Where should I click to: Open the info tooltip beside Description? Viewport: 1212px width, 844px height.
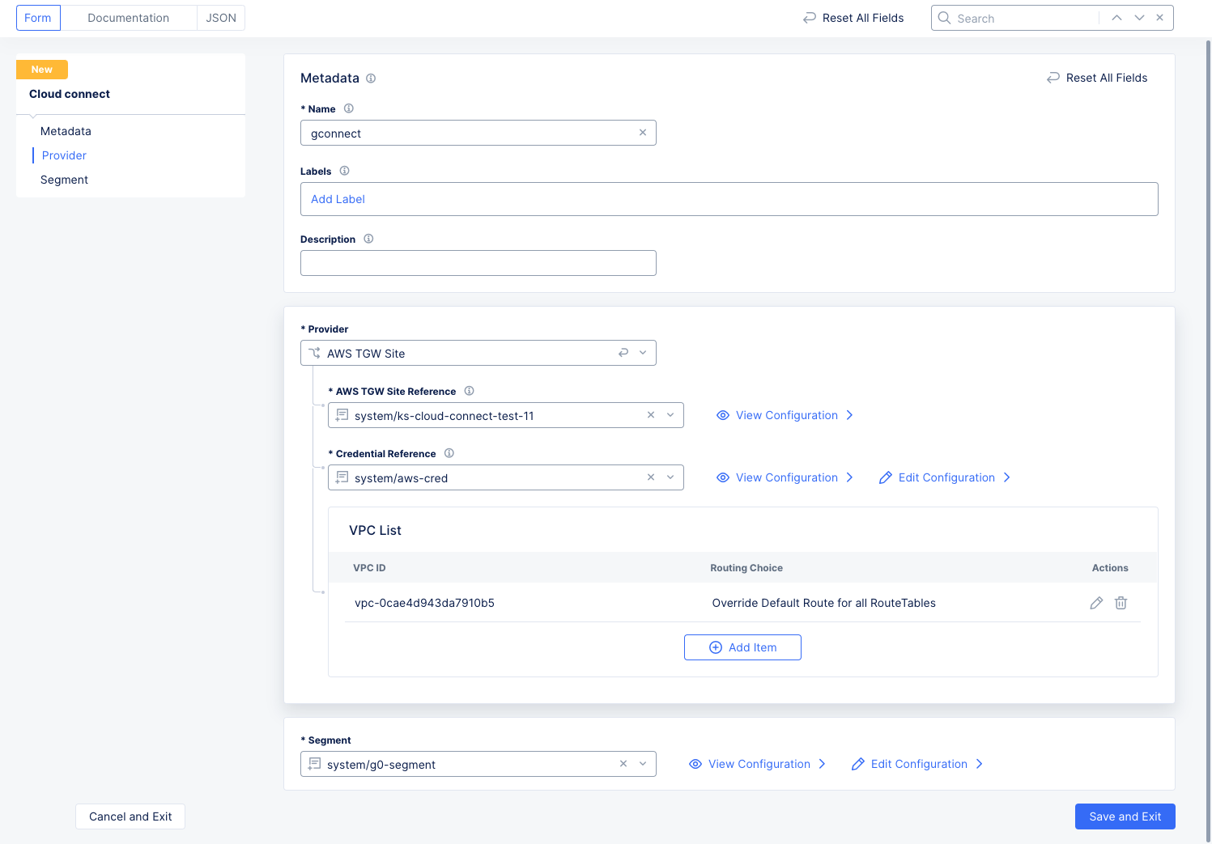pos(368,238)
